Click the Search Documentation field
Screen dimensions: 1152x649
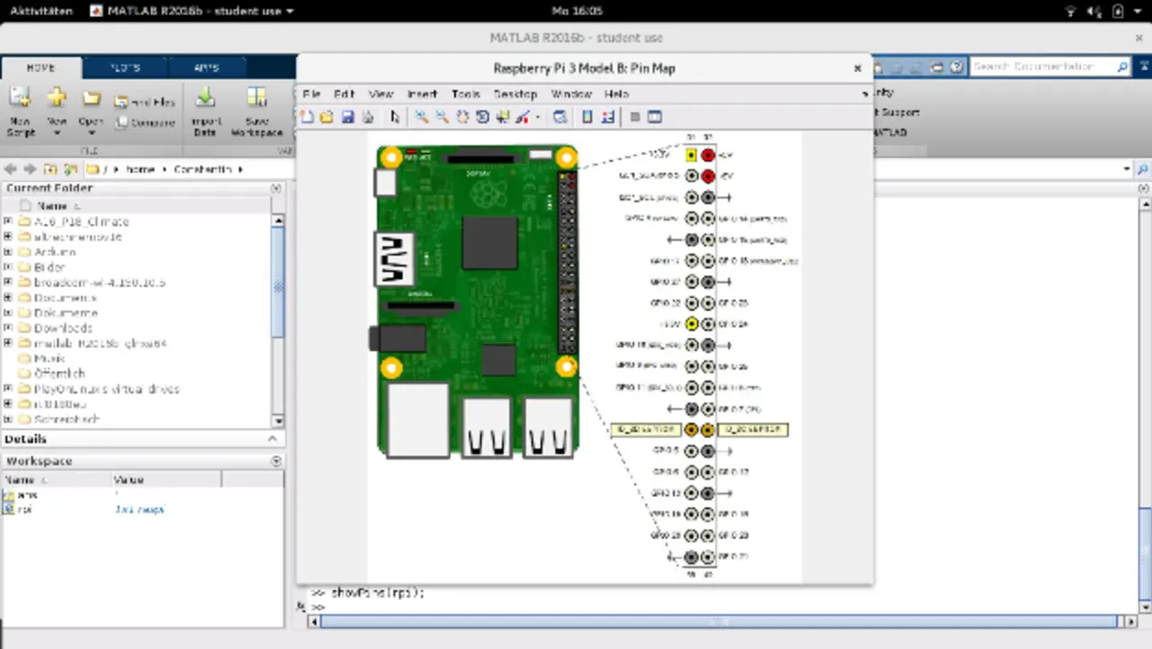(x=1050, y=68)
